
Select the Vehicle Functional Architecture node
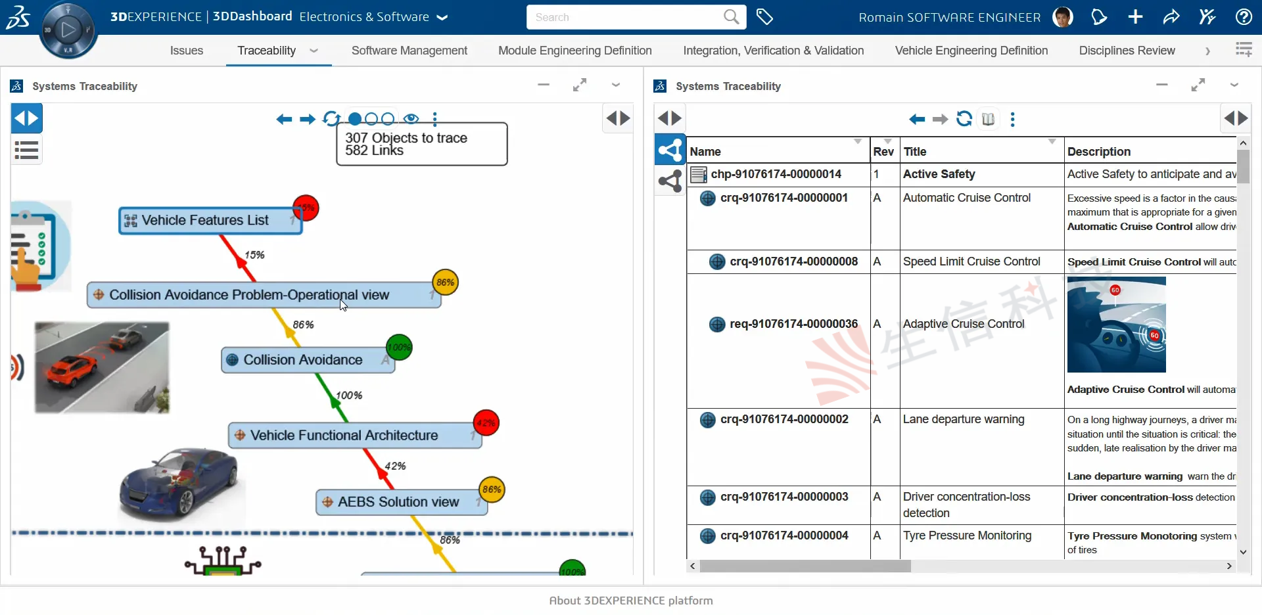click(x=355, y=435)
